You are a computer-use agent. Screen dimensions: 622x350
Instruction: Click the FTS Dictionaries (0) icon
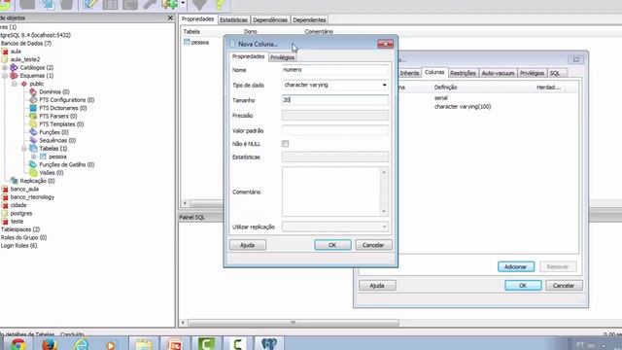33,108
